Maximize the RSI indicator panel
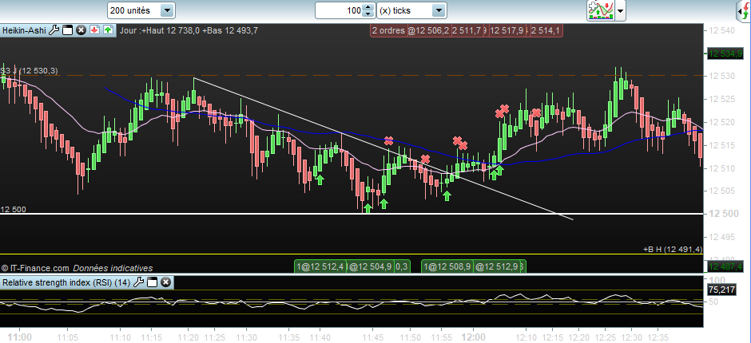This screenshot has height=343, width=751. 152,282
